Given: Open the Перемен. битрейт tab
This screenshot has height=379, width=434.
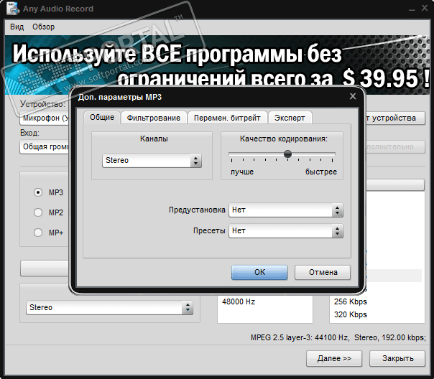Looking at the screenshot, I should click(227, 118).
